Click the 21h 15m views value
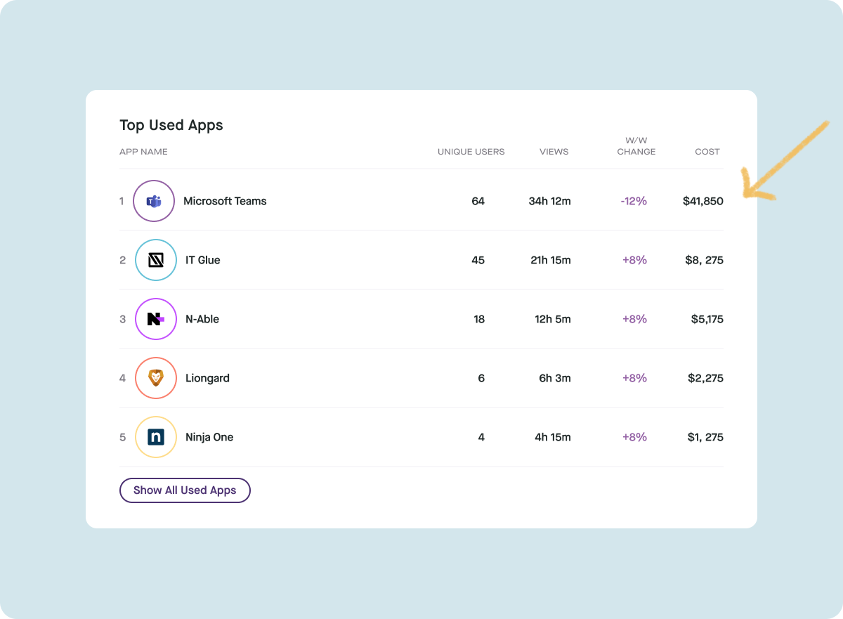843x619 pixels. point(551,260)
